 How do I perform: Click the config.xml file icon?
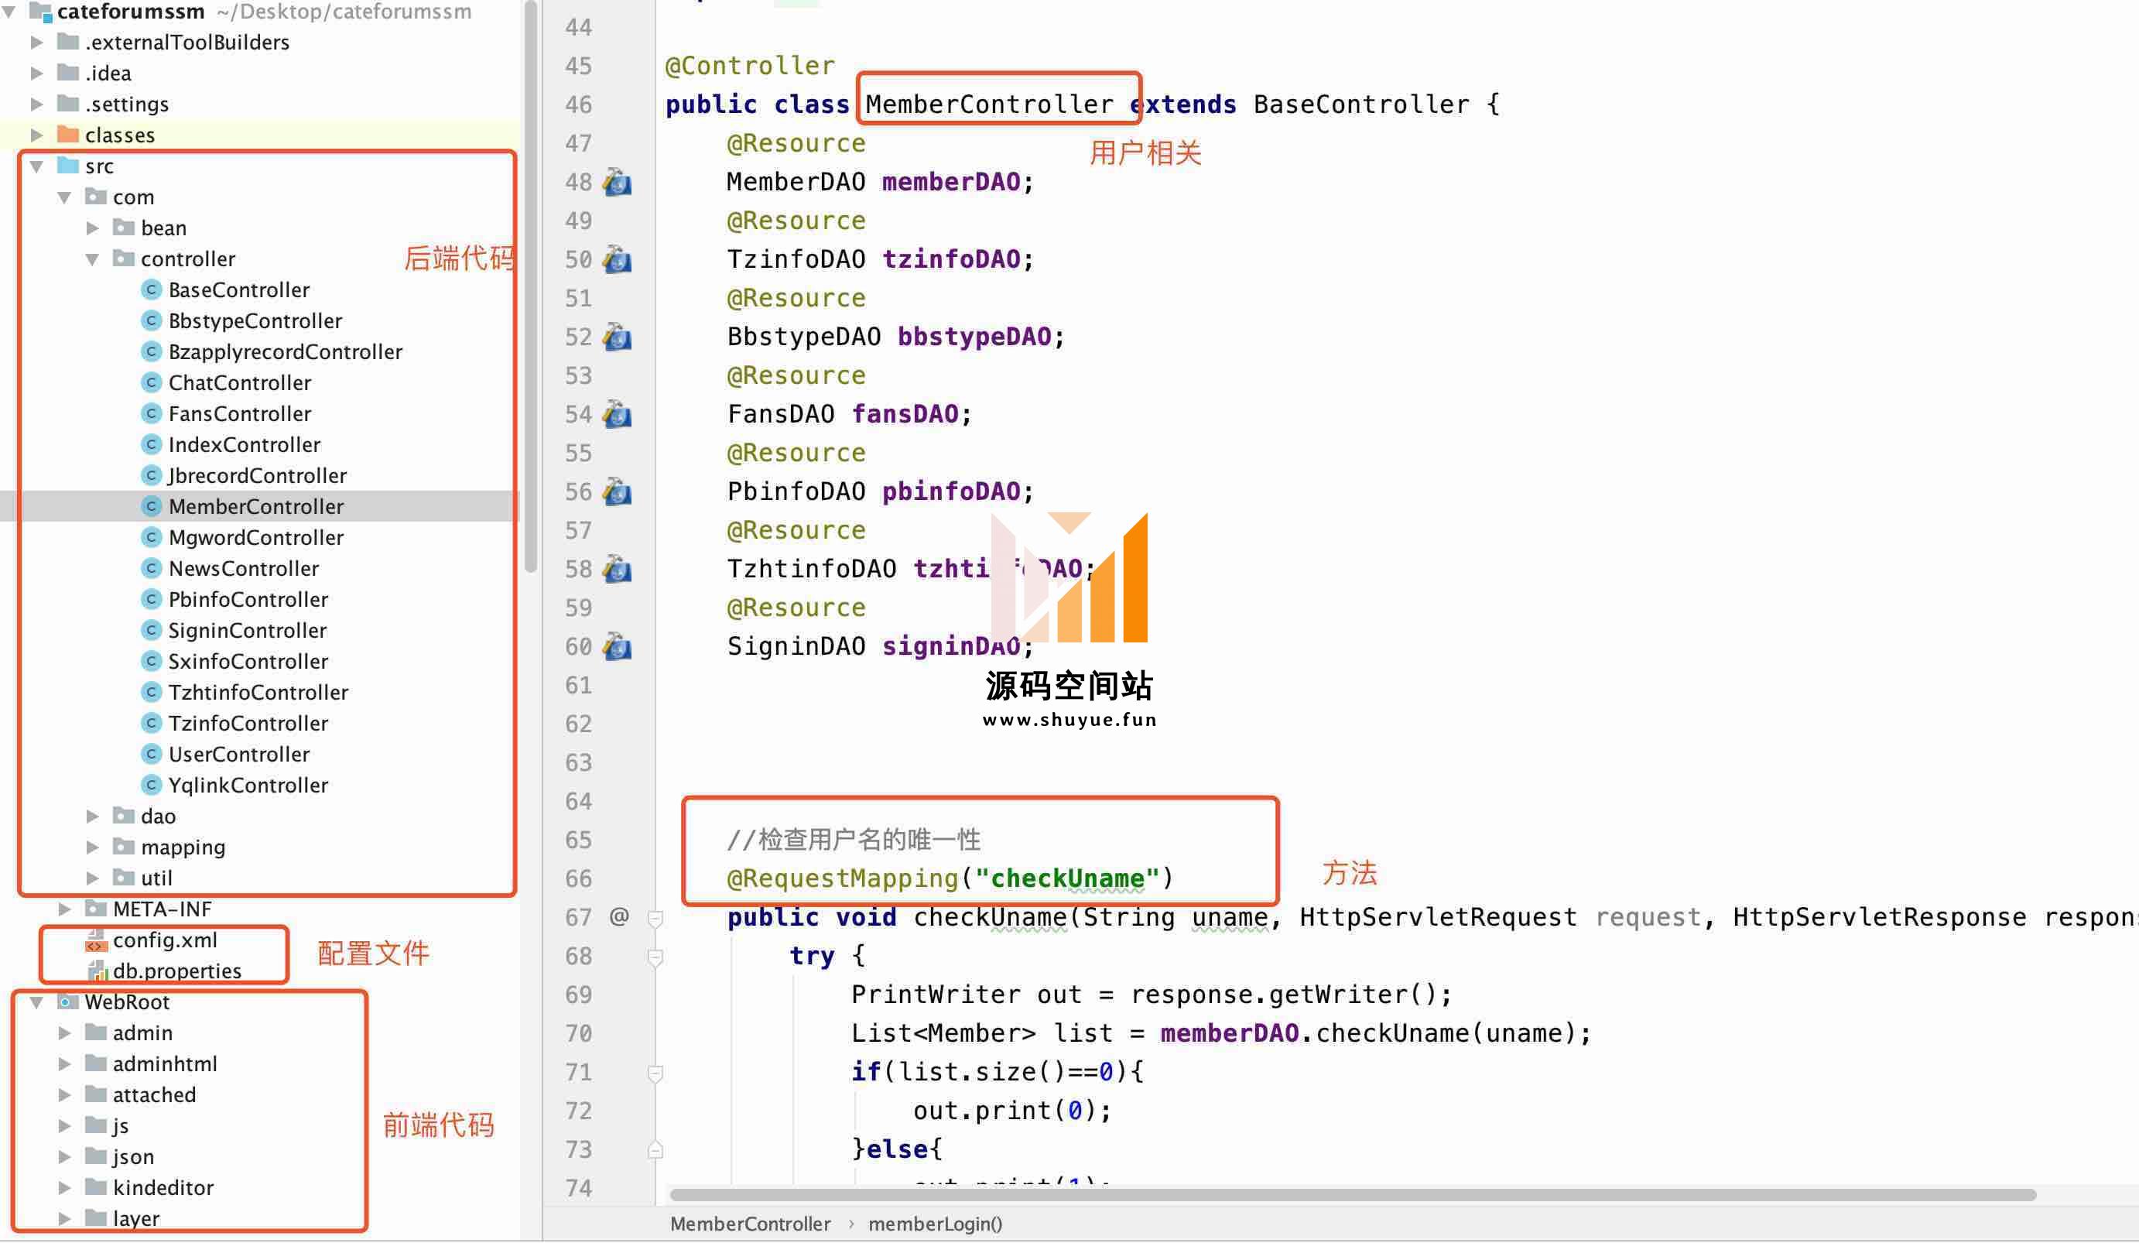(95, 940)
